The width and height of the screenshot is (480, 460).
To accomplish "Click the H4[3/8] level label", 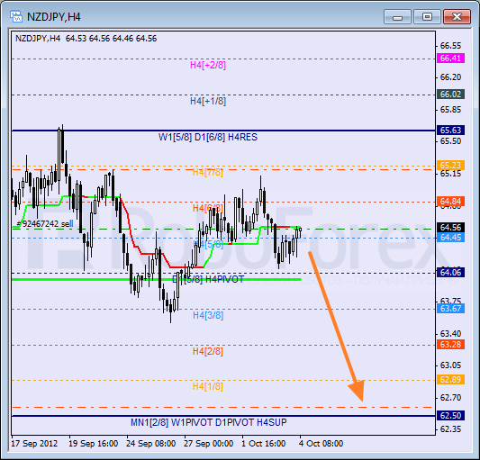I will [x=208, y=315].
